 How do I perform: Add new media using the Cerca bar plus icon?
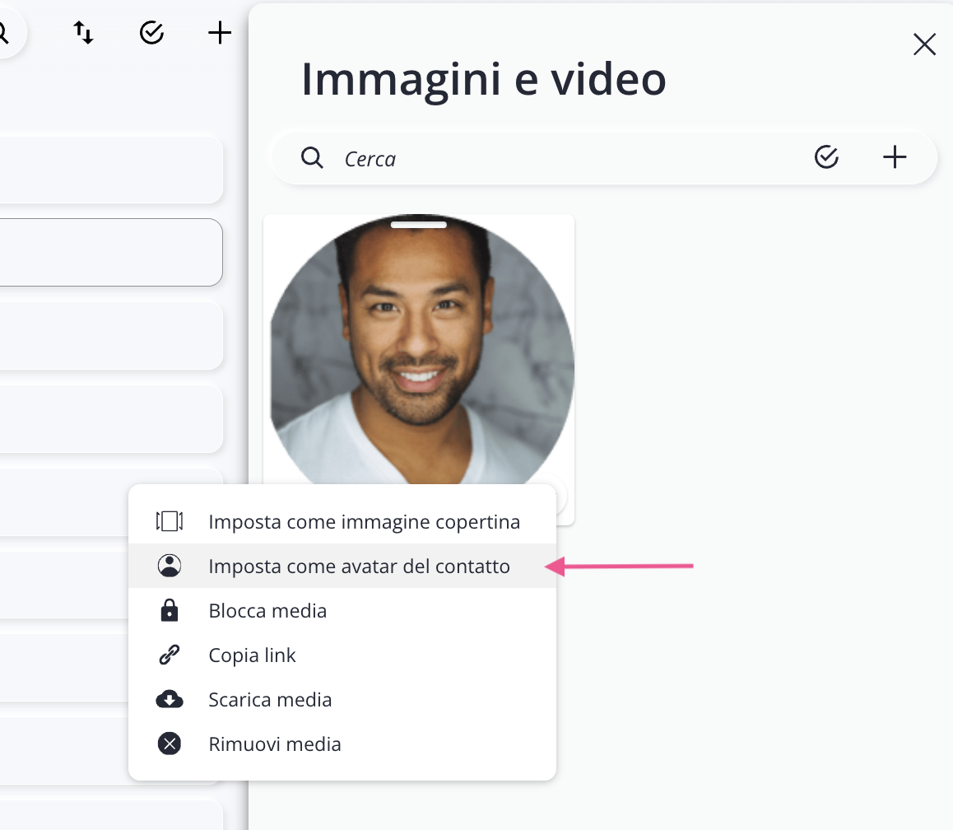point(894,157)
